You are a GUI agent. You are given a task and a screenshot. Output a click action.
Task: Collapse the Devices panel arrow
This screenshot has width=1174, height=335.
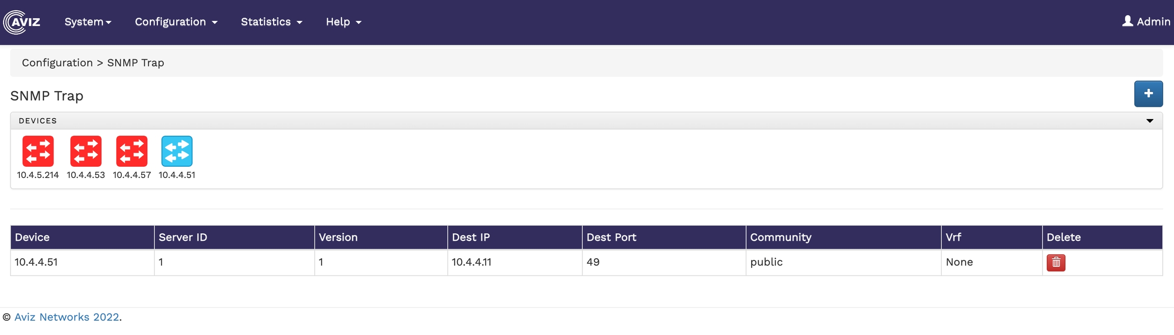pyautogui.click(x=1150, y=121)
